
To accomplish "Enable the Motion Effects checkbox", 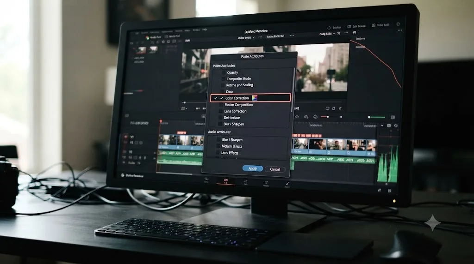I will pyautogui.click(x=218, y=146).
